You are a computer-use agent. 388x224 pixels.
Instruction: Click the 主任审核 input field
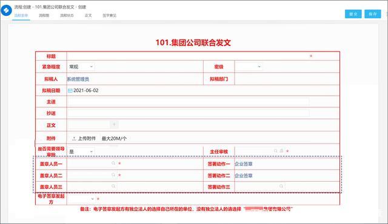tap(260, 151)
